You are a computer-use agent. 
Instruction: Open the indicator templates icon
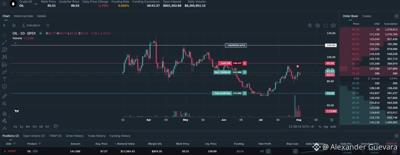[x=48, y=25]
